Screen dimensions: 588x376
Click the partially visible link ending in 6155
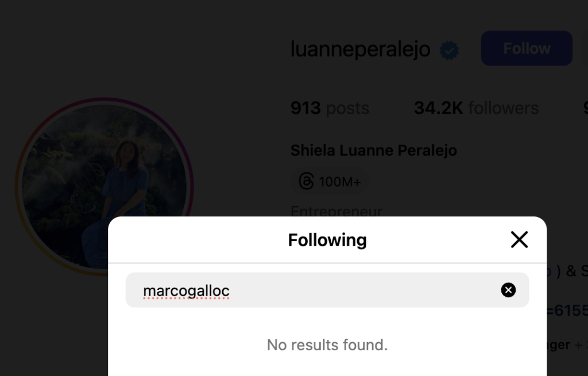[567, 311]
